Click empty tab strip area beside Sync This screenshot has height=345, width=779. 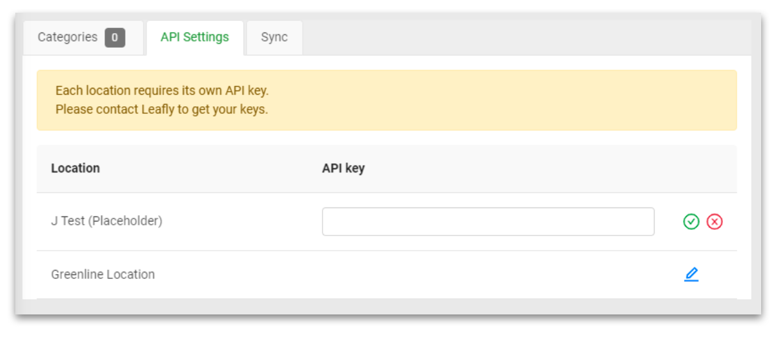(x=526, y=38)
